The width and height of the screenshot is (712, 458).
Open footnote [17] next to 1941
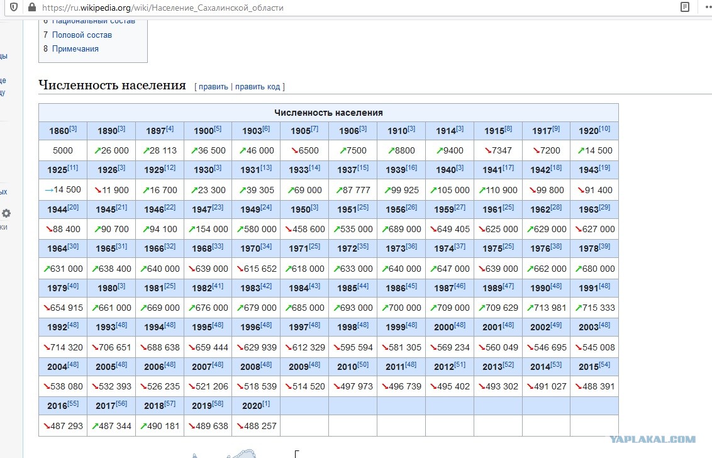[508, 167]
